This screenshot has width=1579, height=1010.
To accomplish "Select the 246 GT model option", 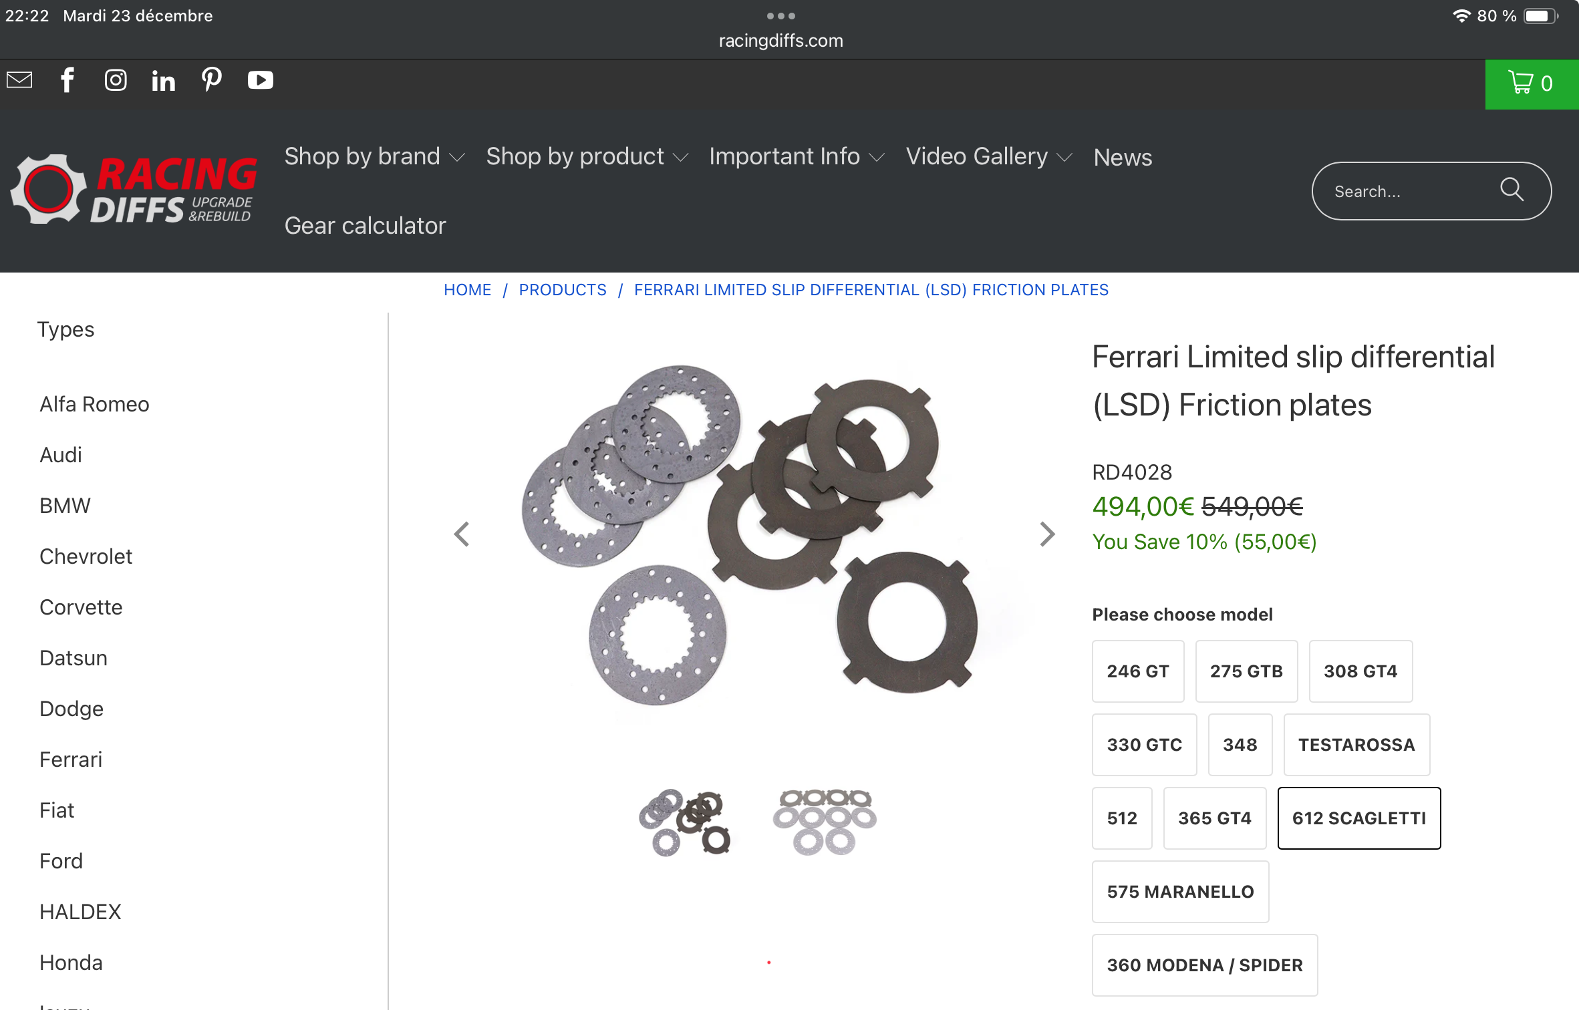I will coord(1137,671).
